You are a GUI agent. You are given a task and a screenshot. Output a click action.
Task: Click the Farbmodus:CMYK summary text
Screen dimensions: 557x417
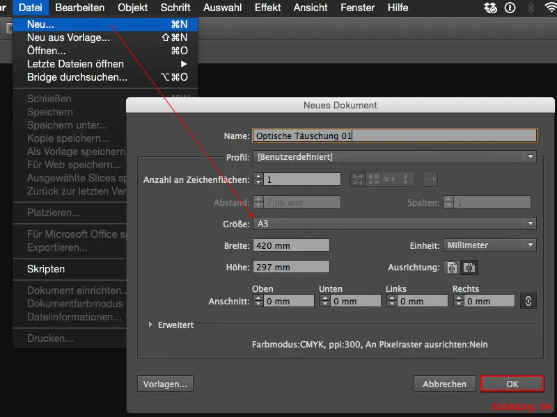370,344
